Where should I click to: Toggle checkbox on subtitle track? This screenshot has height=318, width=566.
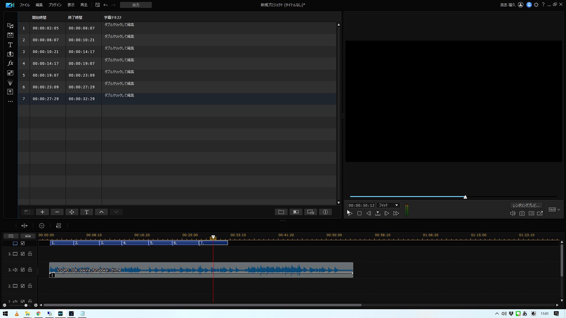tap(23, 243)
